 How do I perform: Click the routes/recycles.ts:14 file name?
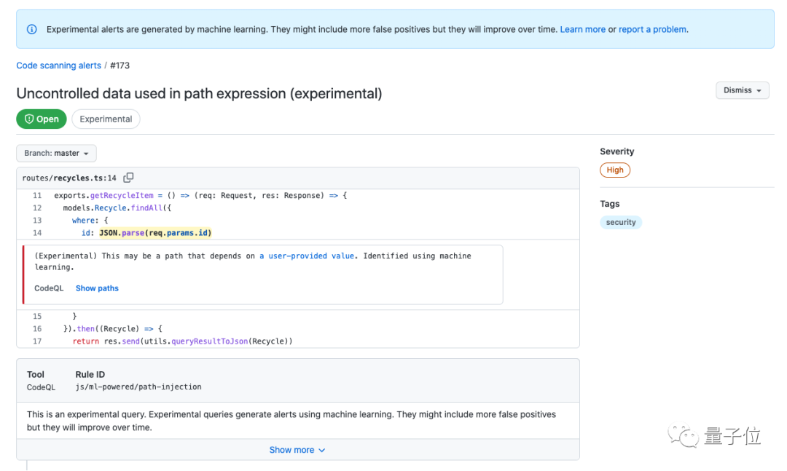click(69, 178)
